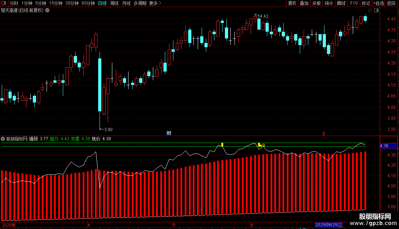Click the 返回 back button

(x=391, y=3)
